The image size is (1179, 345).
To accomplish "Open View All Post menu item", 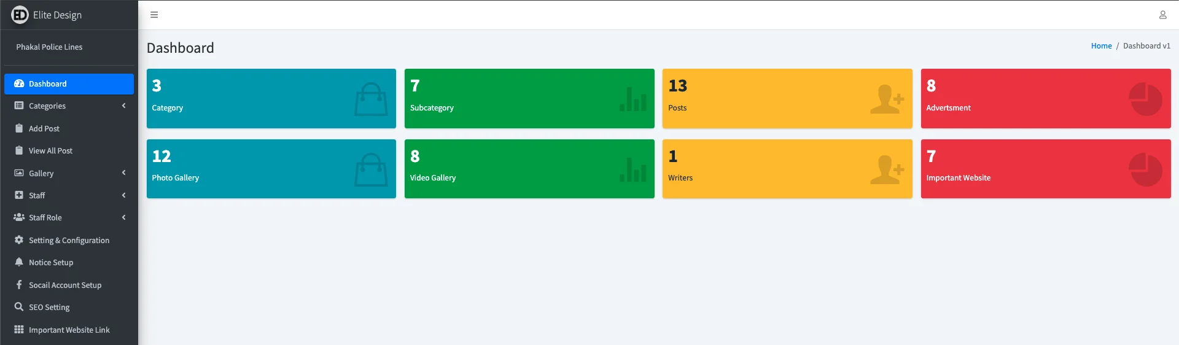I will 69,150.
